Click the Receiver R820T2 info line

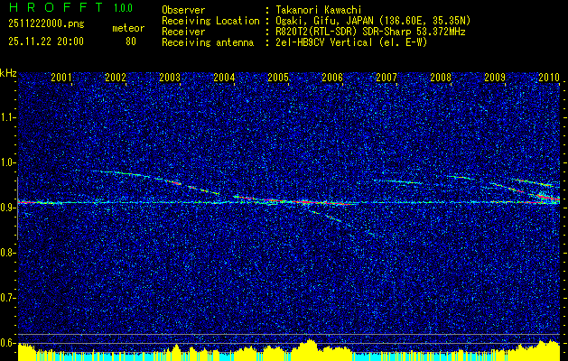click(313, 32)
